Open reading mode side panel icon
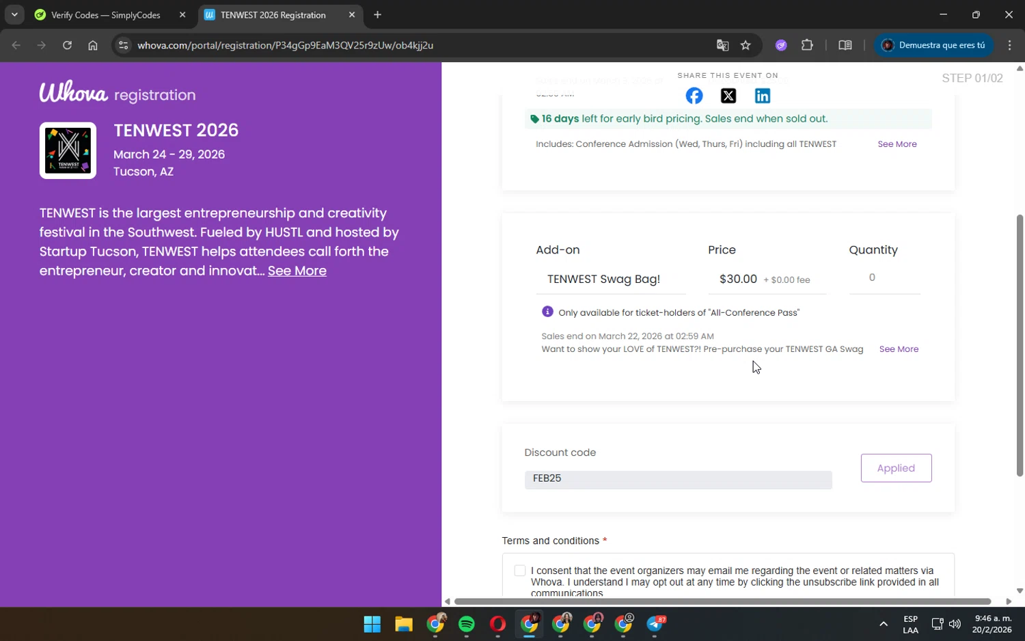This screenshot has width=1025, height=641. click(x=845, y=45)
